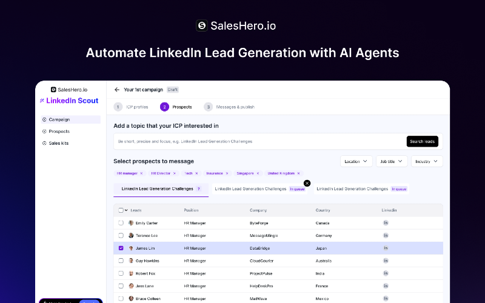Click the company cell DataBridge

coord(260,248)
